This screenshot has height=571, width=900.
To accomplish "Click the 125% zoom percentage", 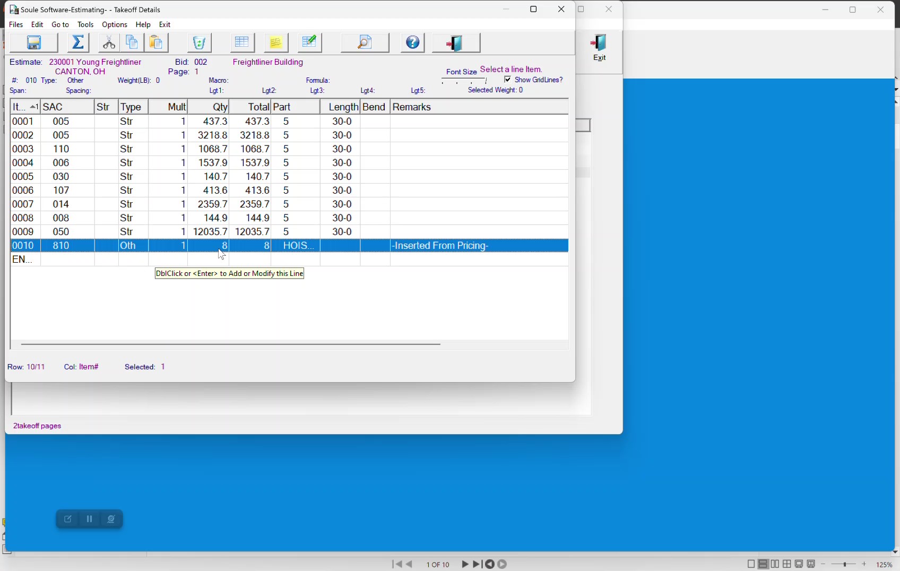I will click(x=885, y=565).
